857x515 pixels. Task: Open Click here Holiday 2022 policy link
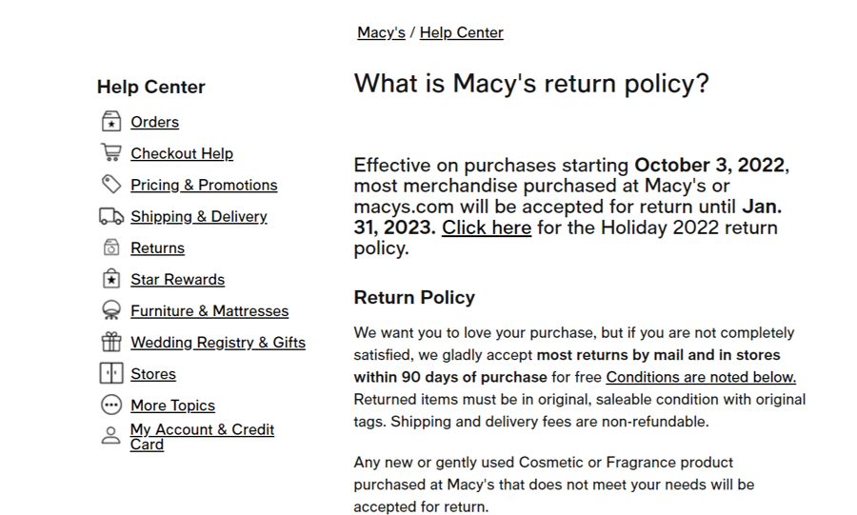point(487,228)
